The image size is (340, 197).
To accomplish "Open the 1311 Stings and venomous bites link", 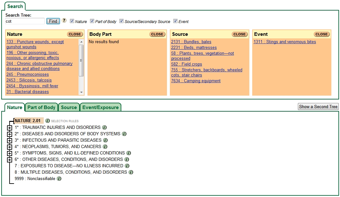I will tap(284, 42).
